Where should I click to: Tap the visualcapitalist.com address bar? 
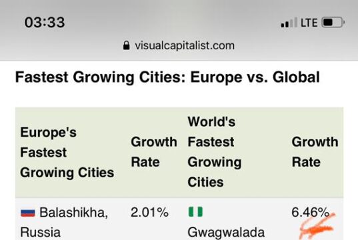click(179, 45)
